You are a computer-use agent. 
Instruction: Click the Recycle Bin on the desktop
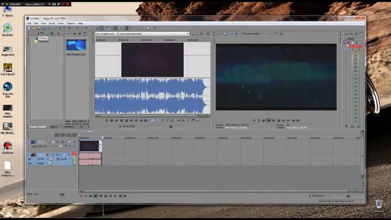click(379, 205)
